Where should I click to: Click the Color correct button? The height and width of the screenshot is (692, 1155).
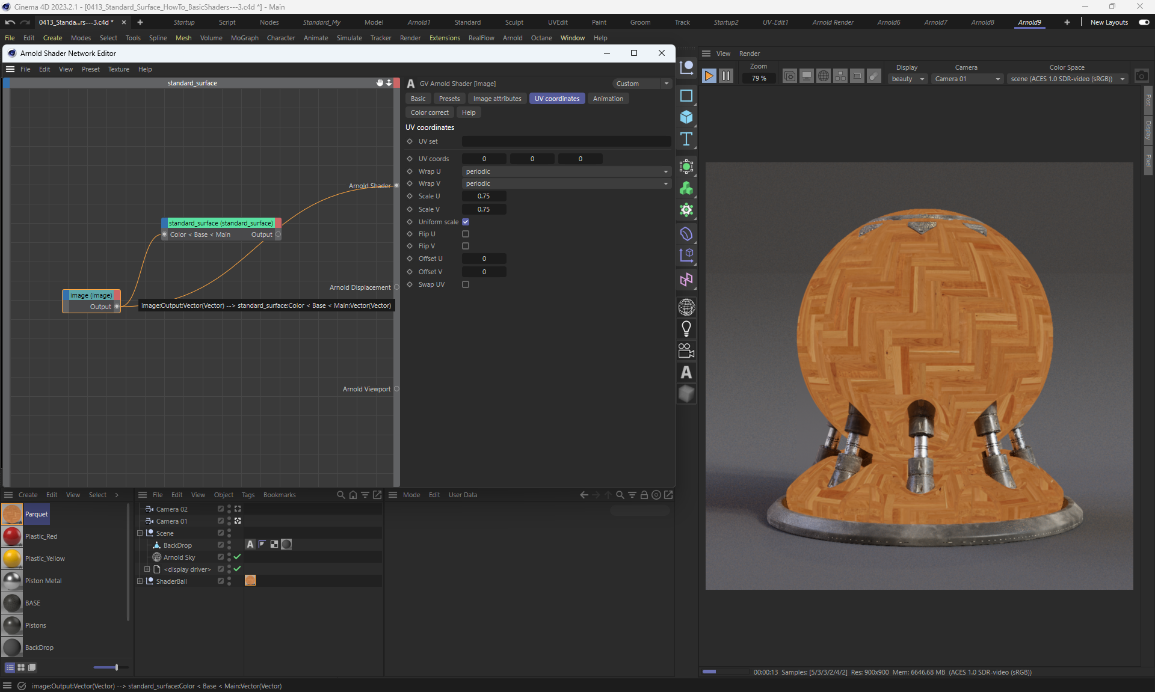point(430,112)
